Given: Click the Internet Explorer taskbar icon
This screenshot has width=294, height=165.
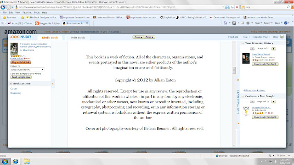Looking at the screenshot, I should click(16, 161).
